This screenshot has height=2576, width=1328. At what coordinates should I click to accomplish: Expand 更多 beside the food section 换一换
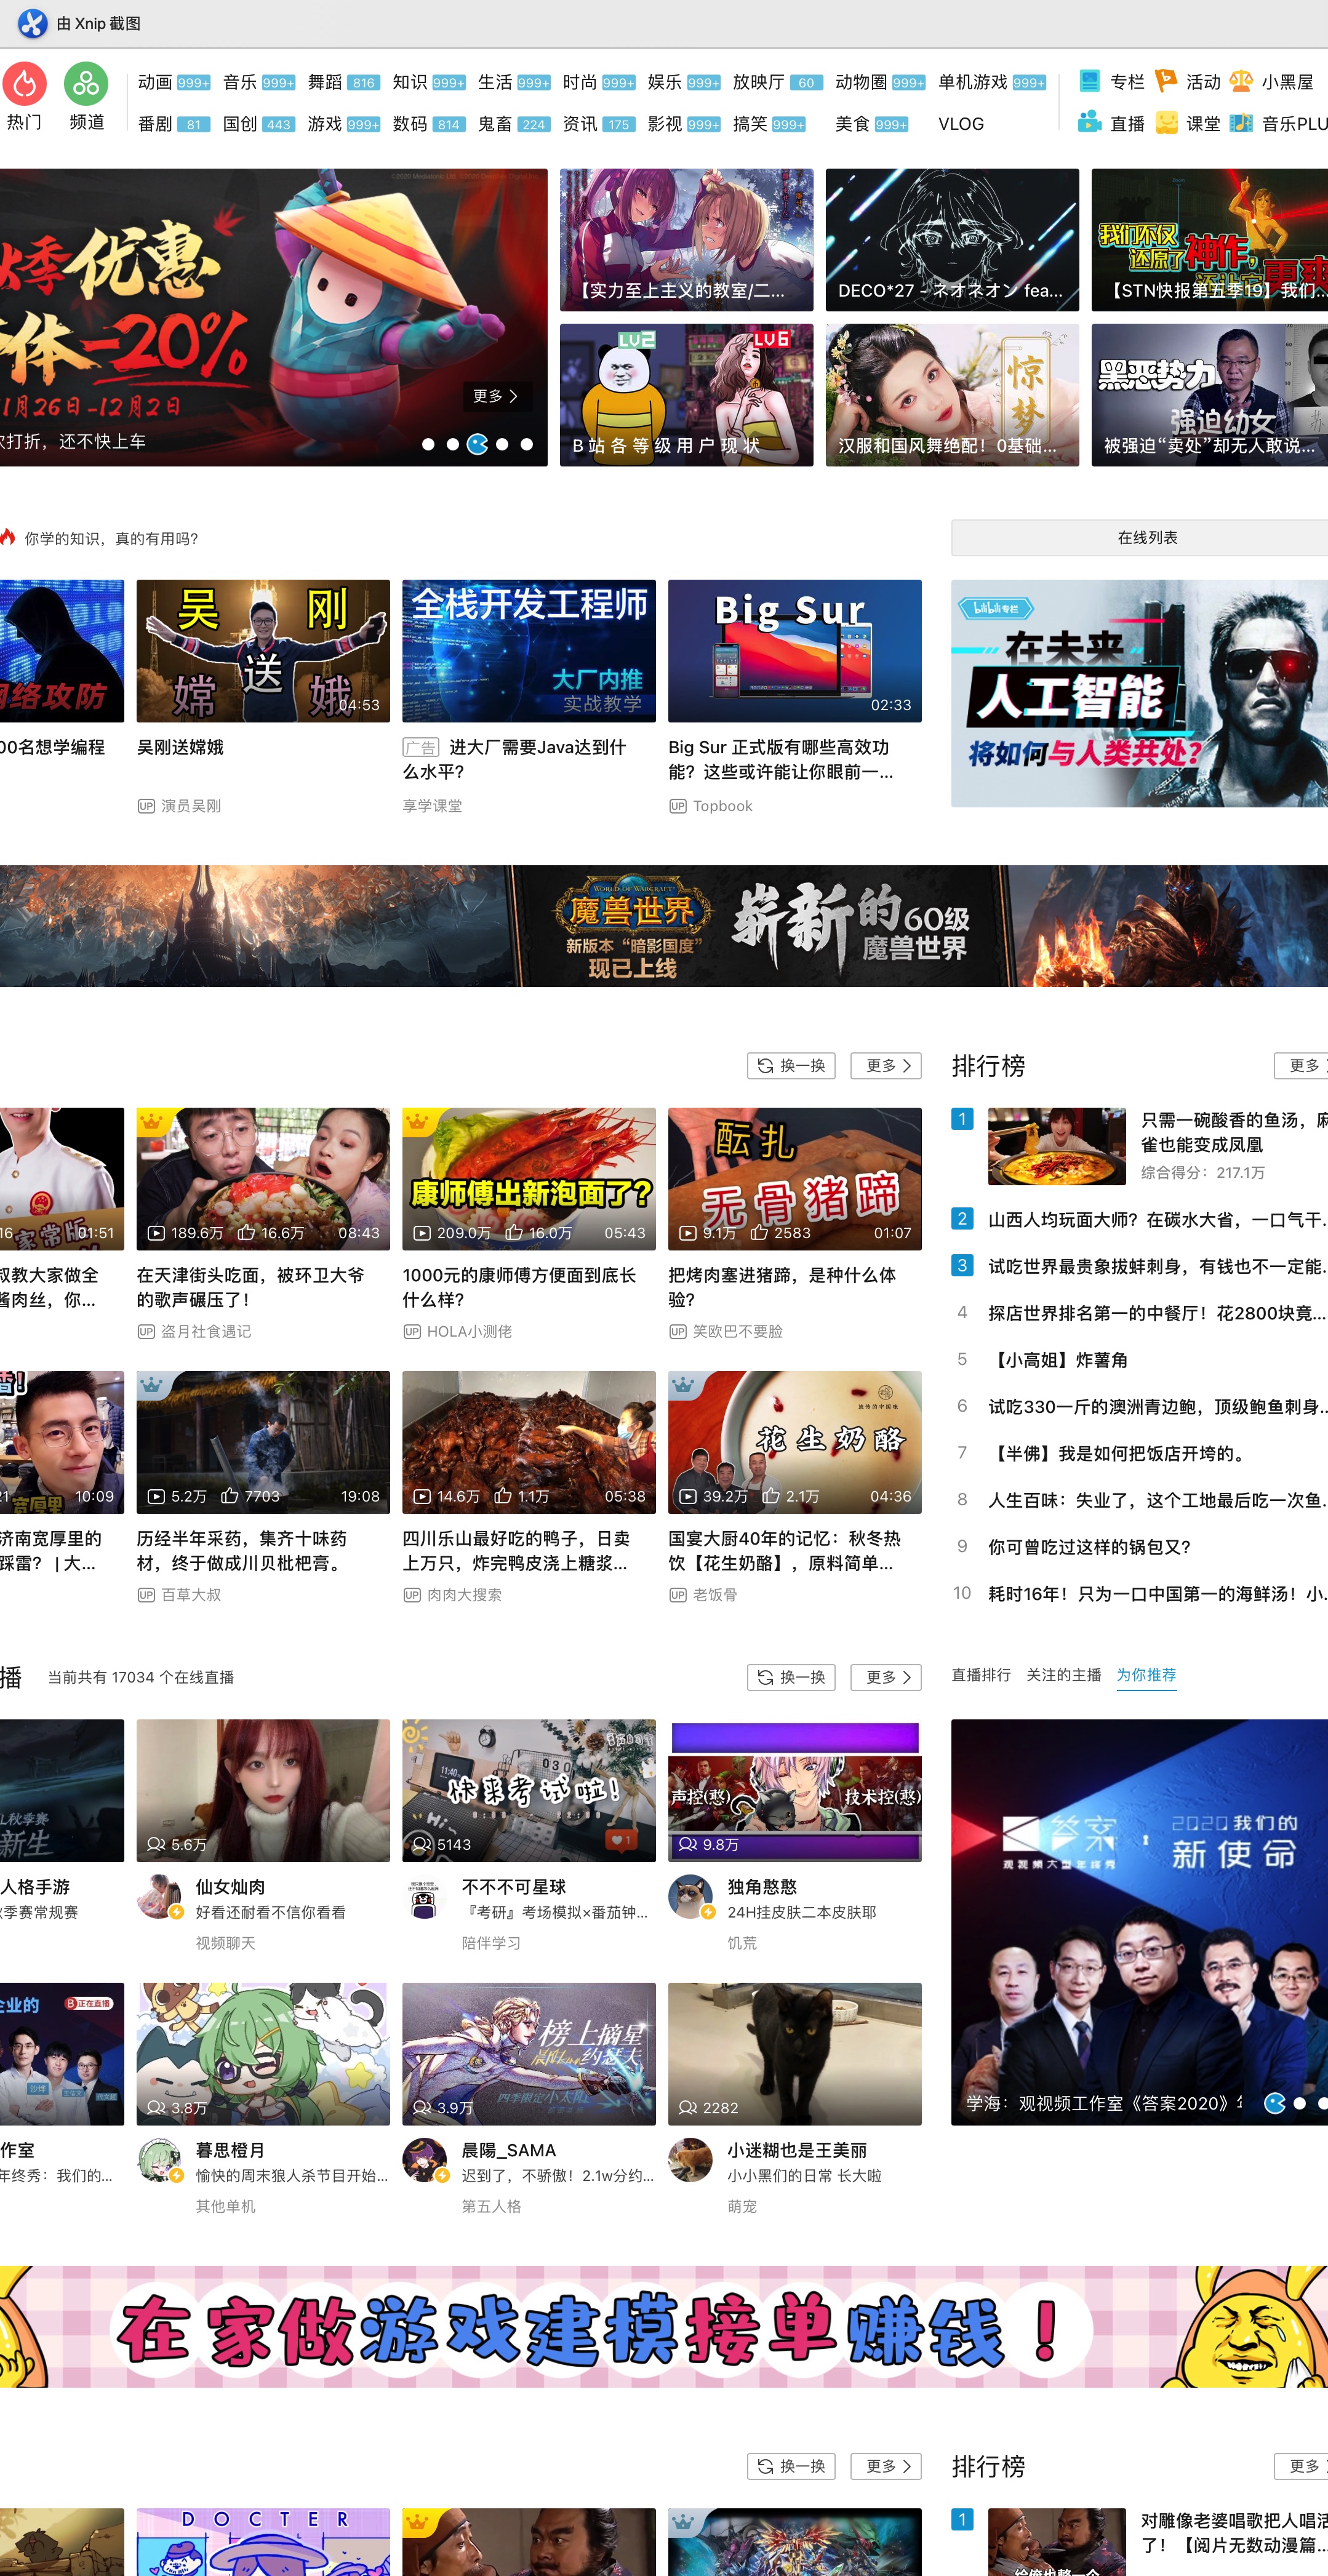[886, 1066]
